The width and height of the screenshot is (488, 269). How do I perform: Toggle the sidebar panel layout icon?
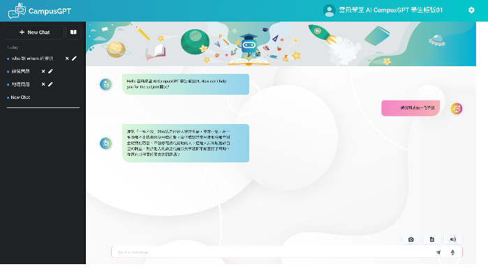(x=73, y=32)
